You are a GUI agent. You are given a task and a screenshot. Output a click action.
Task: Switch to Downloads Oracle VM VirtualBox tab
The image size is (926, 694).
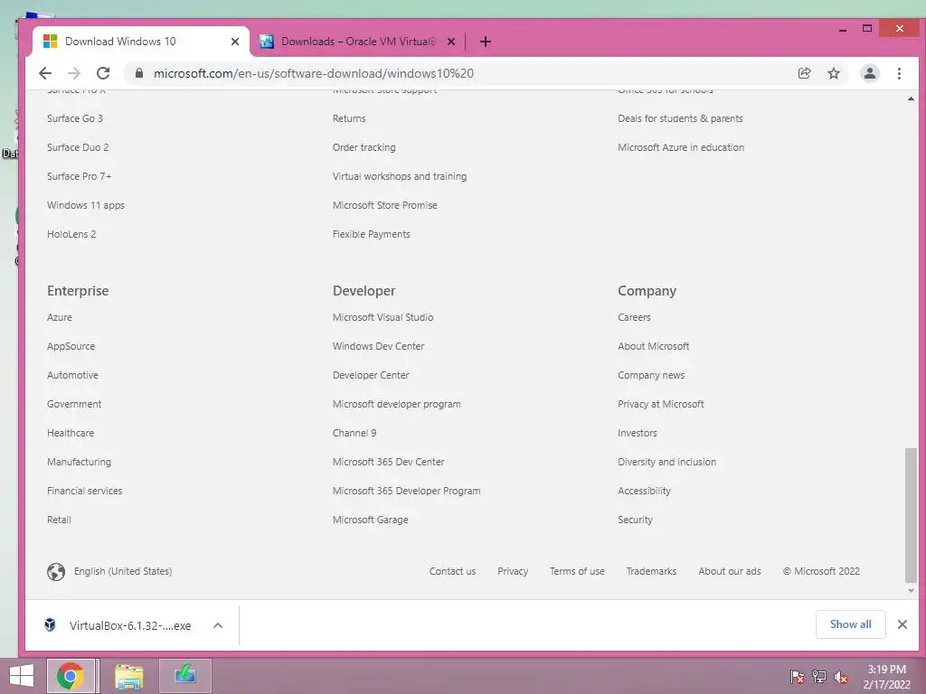click(358, 42)
